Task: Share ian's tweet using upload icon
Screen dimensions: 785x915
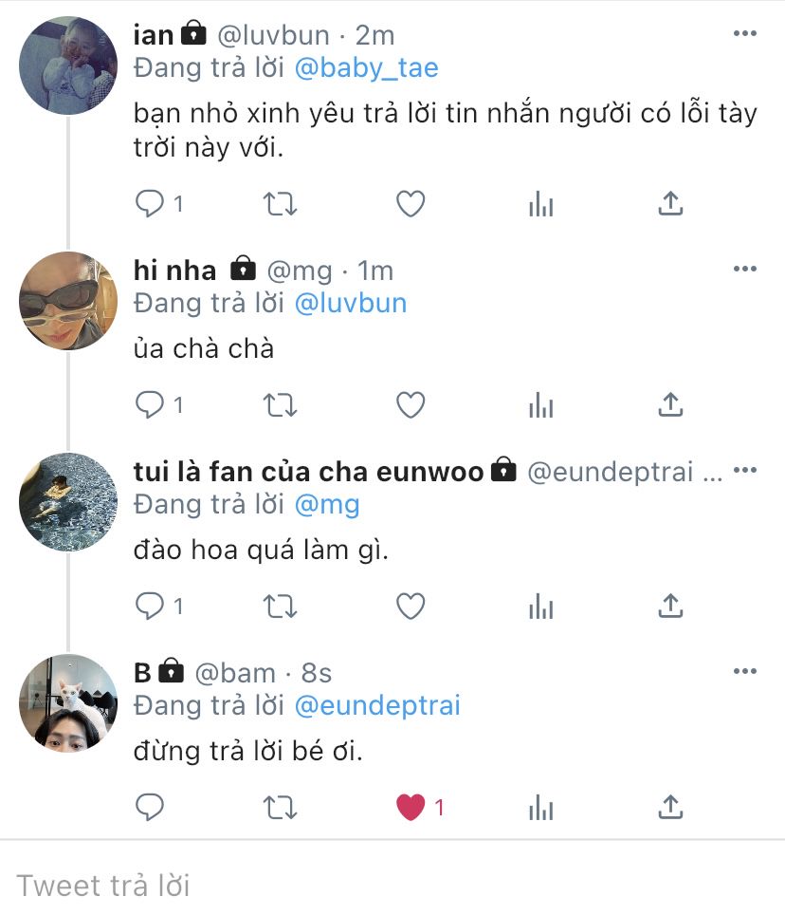Action: click(x=670, y=204)
